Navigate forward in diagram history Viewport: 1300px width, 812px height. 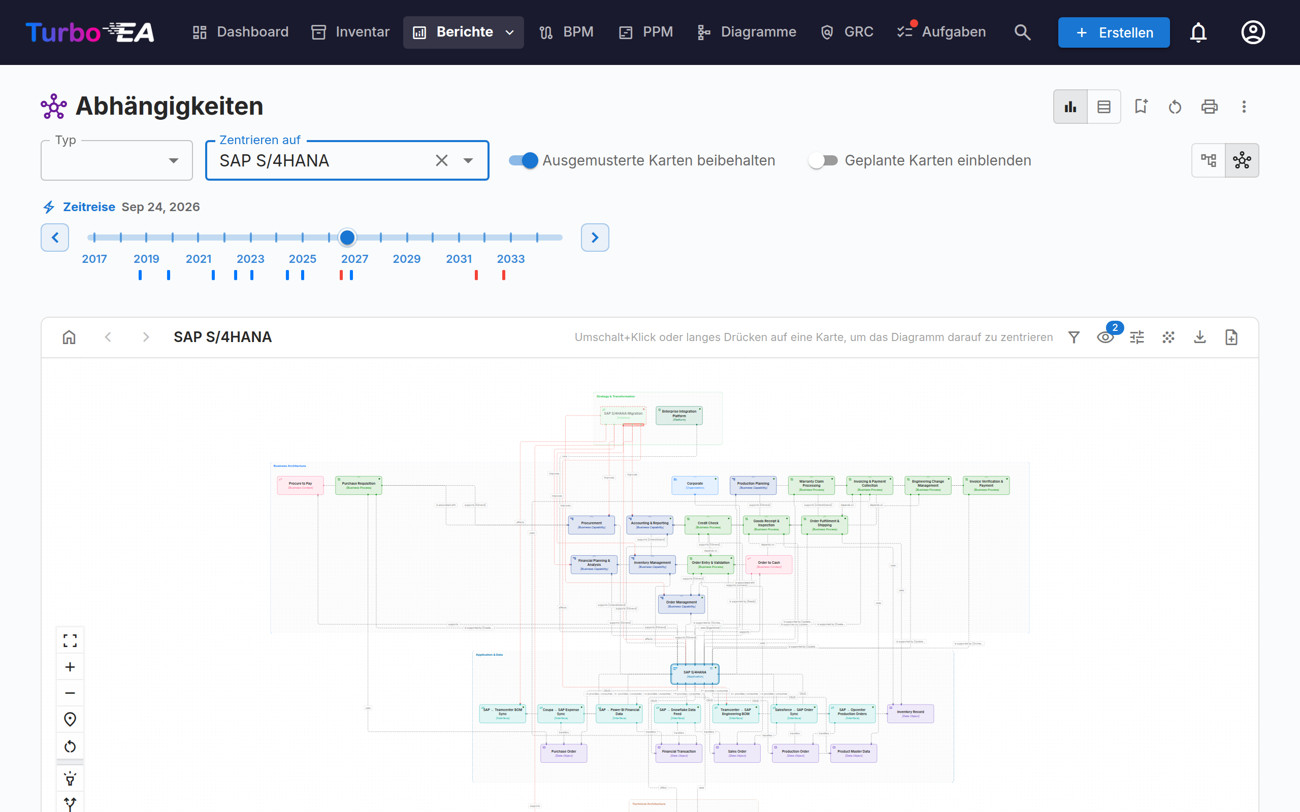tap(146, 337)
